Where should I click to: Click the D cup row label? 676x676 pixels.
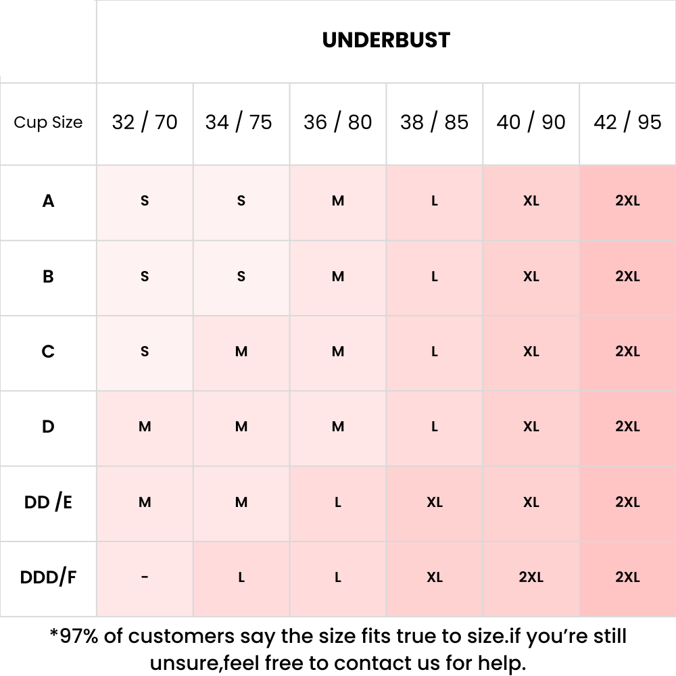pyautogui.click(x=48, y=427)
